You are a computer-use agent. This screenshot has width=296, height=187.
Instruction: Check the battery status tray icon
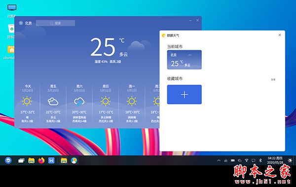tap(233, 160)
